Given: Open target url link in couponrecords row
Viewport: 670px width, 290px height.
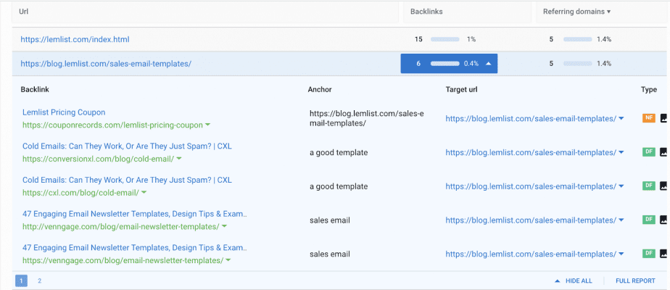Looking at the screenshot, I should (531, 119).
